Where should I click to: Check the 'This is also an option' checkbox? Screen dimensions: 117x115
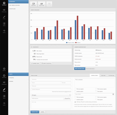pyautogui.click(x=96, y=89)
